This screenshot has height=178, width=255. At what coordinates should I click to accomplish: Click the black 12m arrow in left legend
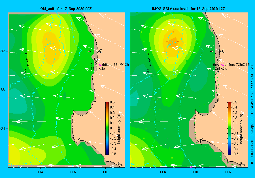[x=100, y=69]
